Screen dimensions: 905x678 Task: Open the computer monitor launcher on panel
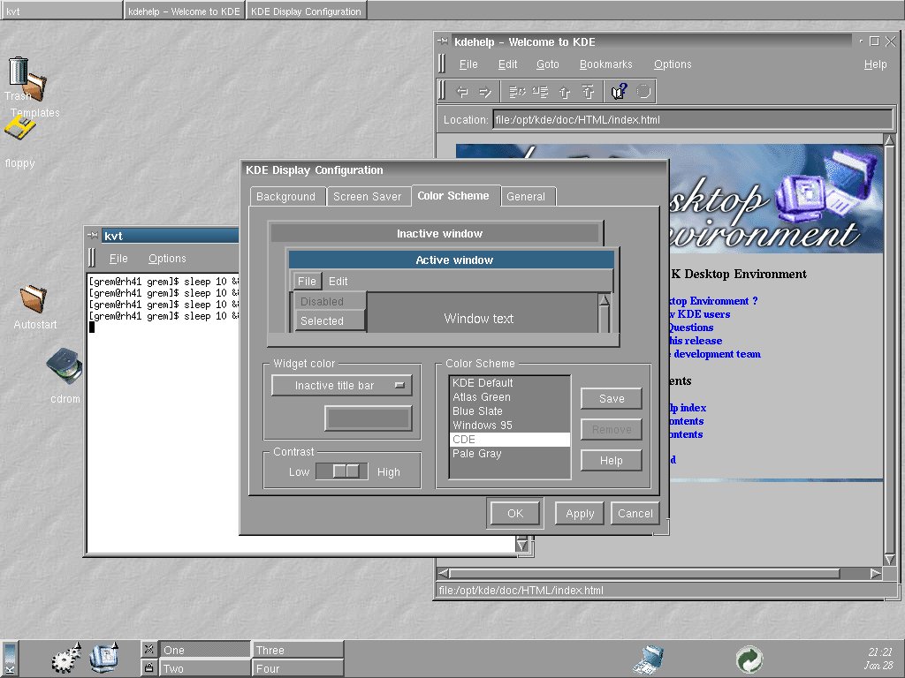(x=104, y=657)
